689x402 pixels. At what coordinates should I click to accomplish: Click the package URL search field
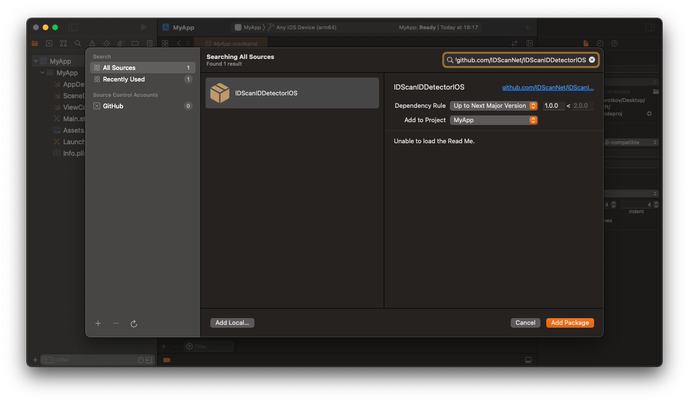coord(520,60)
